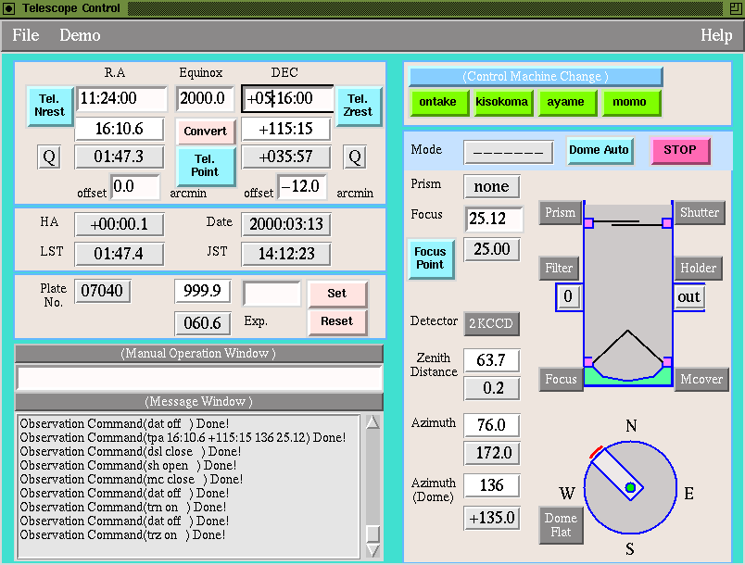Click the Convert coordinates button

coord(205,131)
